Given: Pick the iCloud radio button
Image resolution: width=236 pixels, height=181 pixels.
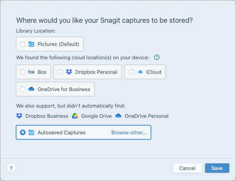Looking at the screenshot, I should point(131,72).
